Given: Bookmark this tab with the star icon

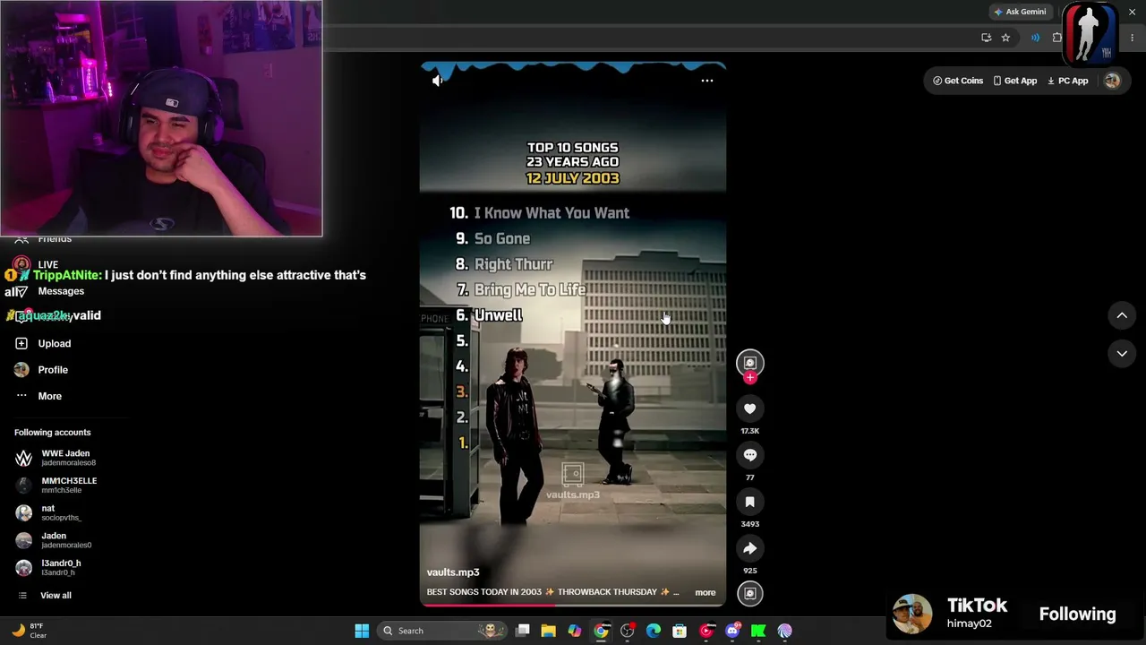Looking at the screenshot, I should [1005, 38].
